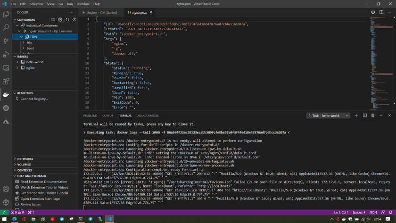
Task: Split the editor to the right
Action: (381, 12)
